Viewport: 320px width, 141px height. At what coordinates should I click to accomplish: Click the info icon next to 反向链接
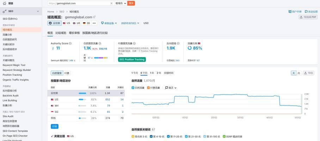pyautogui.click(x=178, y=43)
